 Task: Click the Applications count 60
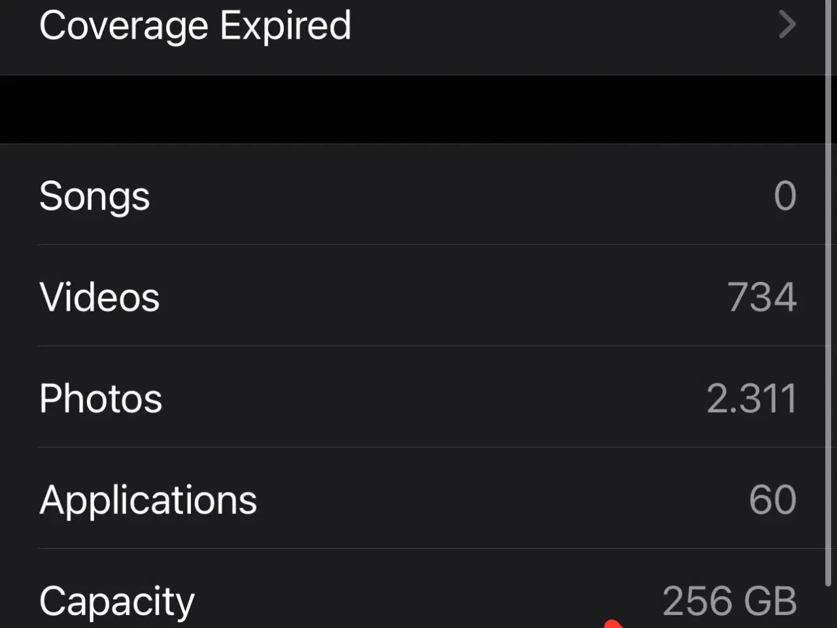point(772,500)
